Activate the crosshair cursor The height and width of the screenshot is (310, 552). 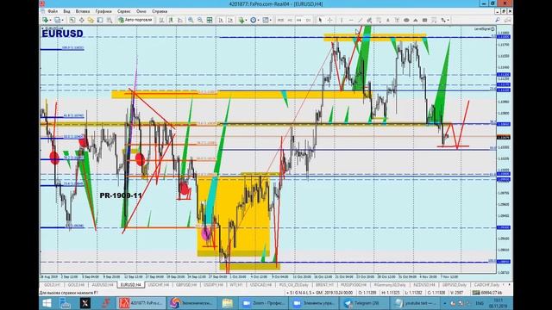click(x=329, y=20)
